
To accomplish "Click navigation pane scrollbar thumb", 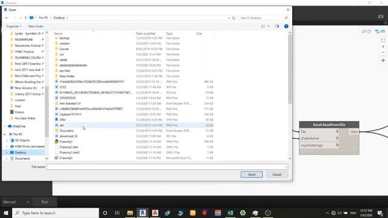I will [x=47, y=111].
